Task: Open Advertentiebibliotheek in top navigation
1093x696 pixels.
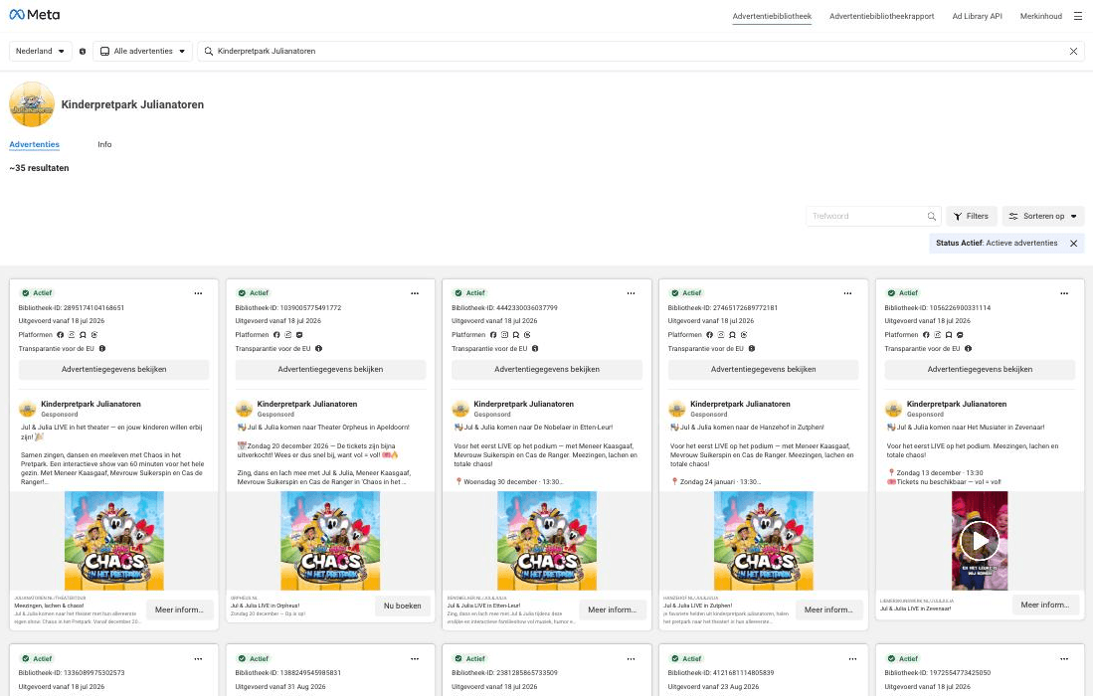Action: coord(772,16)
